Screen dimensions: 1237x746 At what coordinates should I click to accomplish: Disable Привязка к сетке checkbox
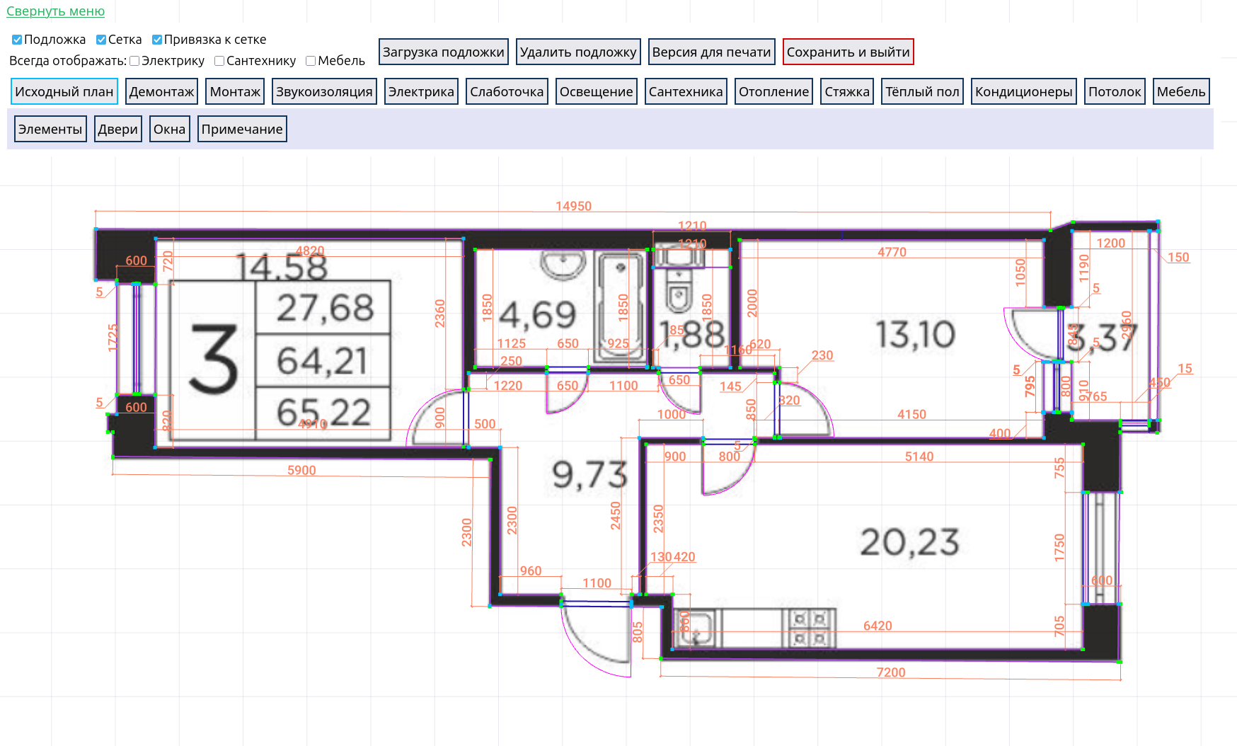(157, 40)
